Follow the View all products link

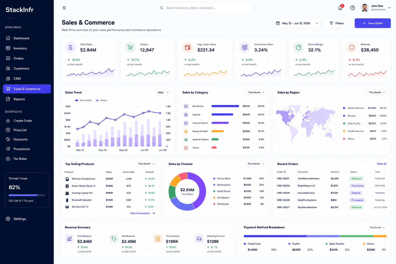(x=142, y=213)
